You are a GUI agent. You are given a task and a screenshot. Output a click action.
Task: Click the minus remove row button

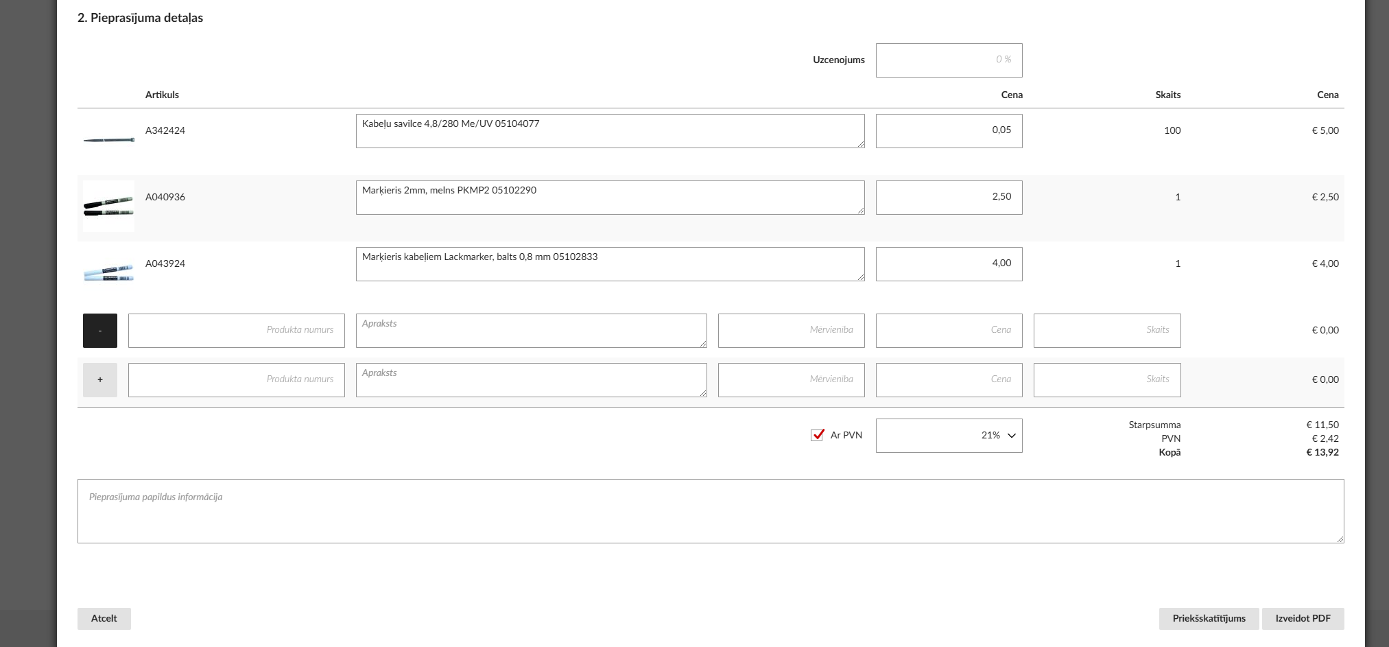pos(100,331)
